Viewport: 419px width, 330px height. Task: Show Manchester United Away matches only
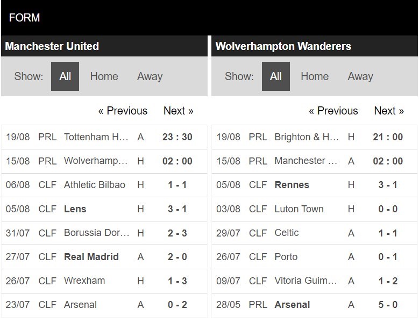pyautogui.click(x=150, y=76)
